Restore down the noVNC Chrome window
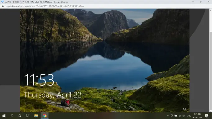Viewport: 212px width, 119px height. click(x=201, y=2)
